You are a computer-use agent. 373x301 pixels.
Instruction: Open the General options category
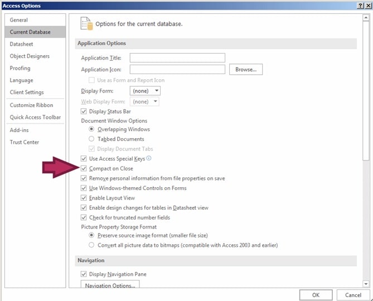(35, 20)
